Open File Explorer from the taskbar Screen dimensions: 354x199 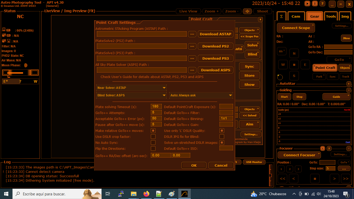tap(133, 194)
